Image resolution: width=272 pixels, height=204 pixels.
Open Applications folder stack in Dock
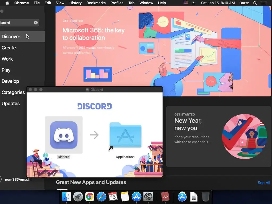182,197
